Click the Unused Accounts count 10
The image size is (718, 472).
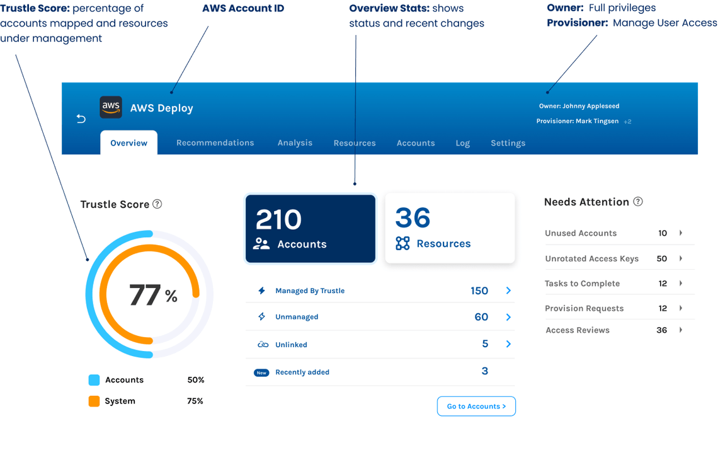coord(662,233)
